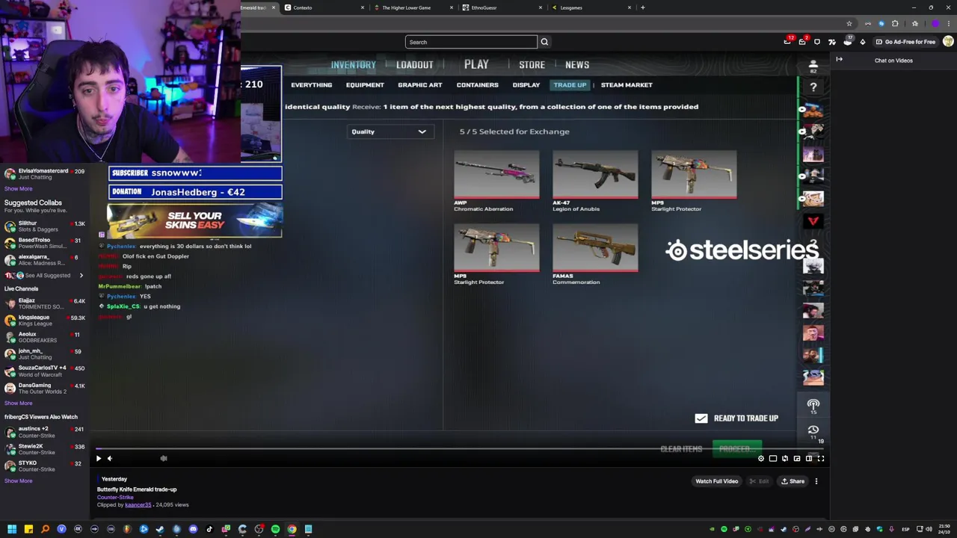Switch to the Contexto browser tab
This screenshot has height=538, width=957.
click(x=325, y=7)
